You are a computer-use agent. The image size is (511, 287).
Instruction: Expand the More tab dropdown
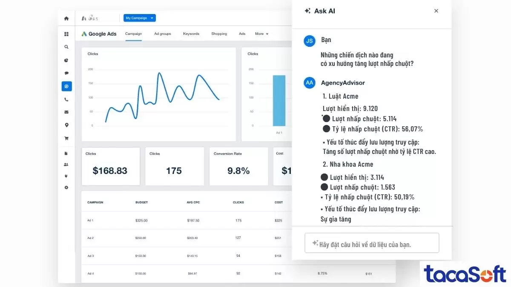261,34
